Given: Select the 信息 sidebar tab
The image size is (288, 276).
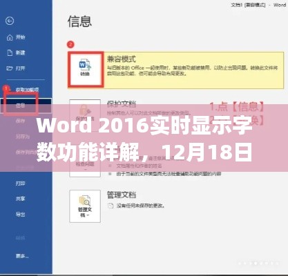Looking at the screenshot, I should pyautogui.click(x=26, y=106).
